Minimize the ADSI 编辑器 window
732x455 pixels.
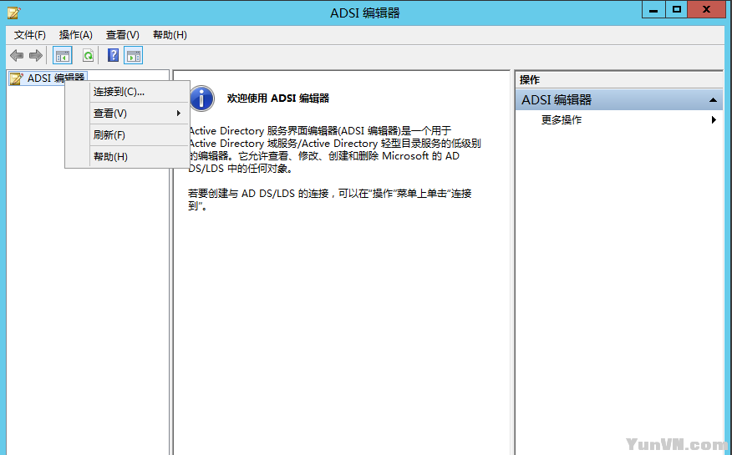pyautogui.click(x=653, y=10)
